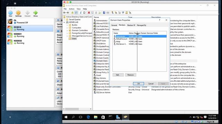This screenshot has height=124, width=222.
Task: Expand the ForeignSecurityPrincipals container
Action: [x=67, y=33]
